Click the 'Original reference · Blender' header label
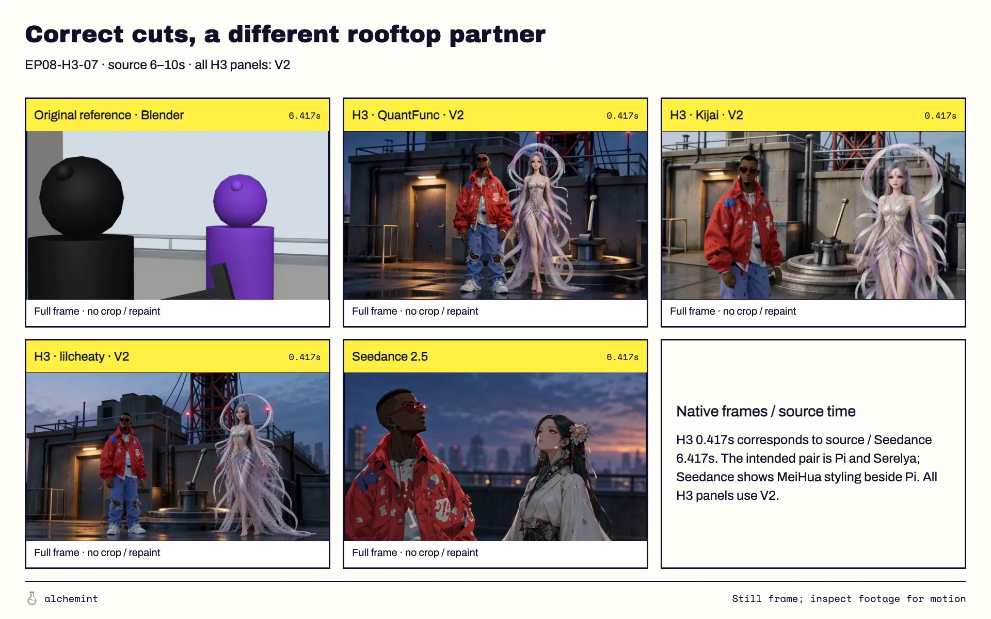This screenshot has height=619, width=991. pyautogui.click(x=109, y=115)
